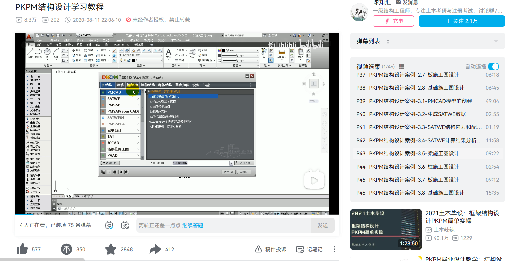Toggle danmaku display on or off
The width and height of the screenshot is (518, 261).
[110, 225]
